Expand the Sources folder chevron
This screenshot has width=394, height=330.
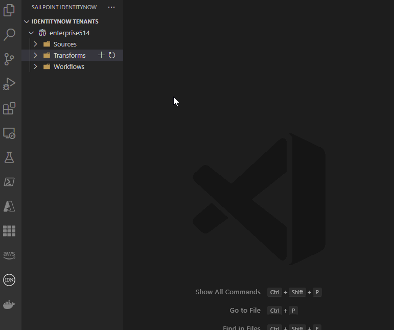click(35, 44)
